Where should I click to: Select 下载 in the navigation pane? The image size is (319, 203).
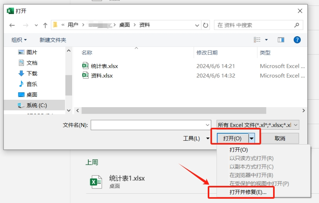tap(32, 73)
